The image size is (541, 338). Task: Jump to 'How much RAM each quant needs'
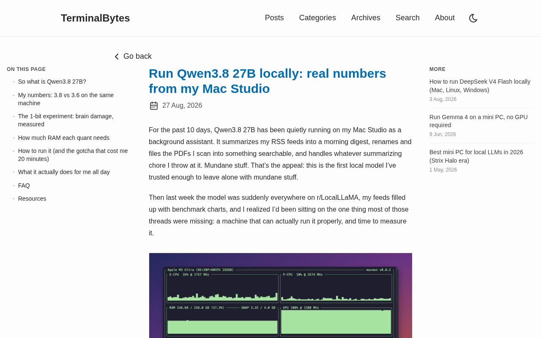click(x=64, y=138)
